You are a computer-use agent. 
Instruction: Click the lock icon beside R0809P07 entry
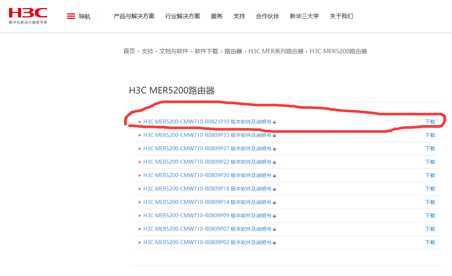pyautogui.click(x=274, y=229)
